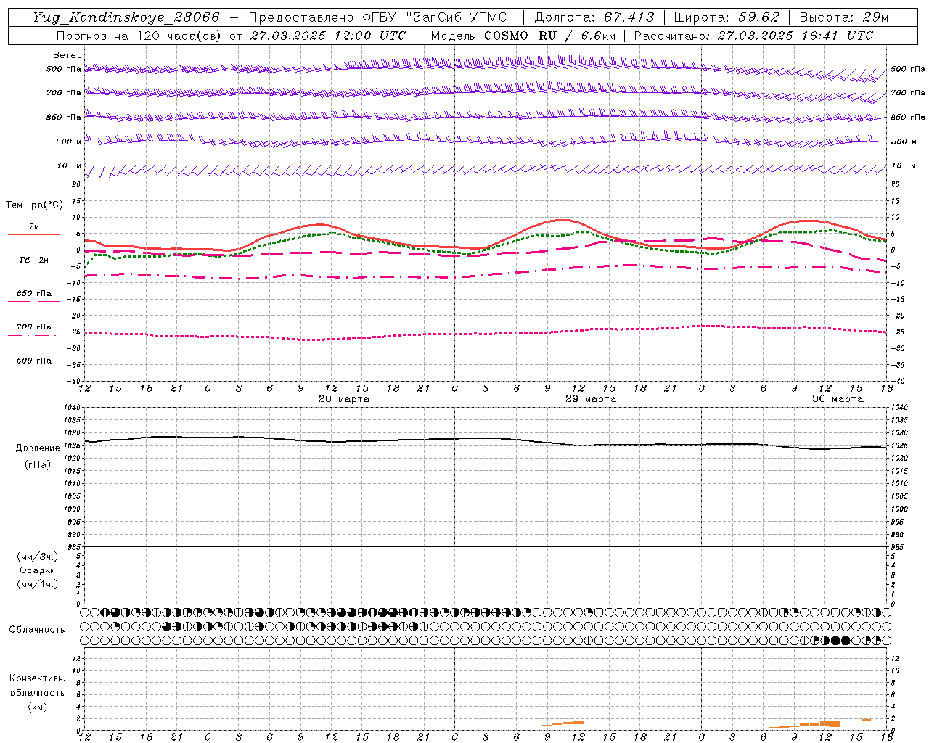
Task: Click the station title Yug_Kondinskoye_28066
Action: click(x=126, y=17)
